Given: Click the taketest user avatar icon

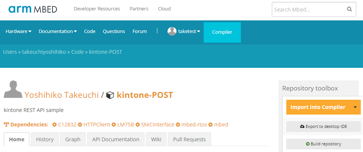Looking at the screenshot, I should [172, 32].
